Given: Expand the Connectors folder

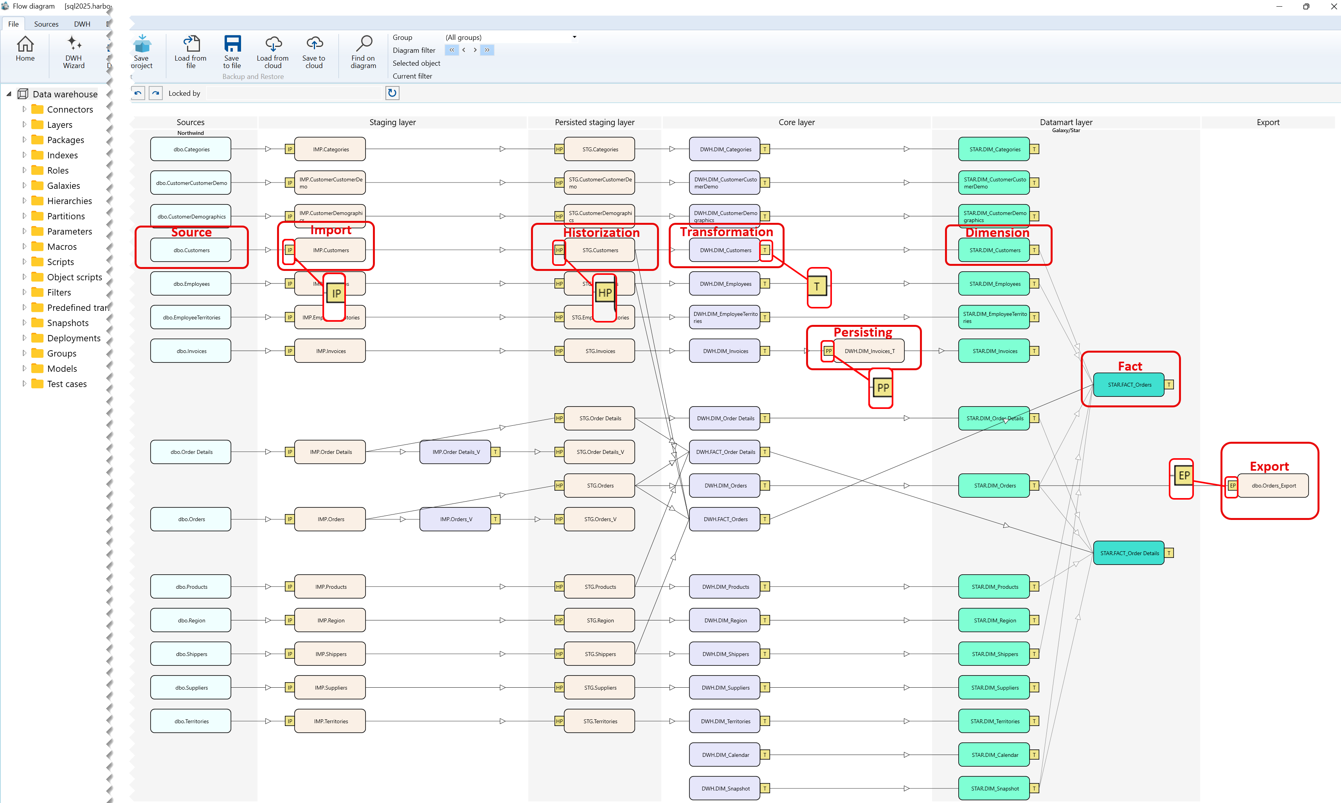Looking at the screenshot, I should [x=24, y=109].
